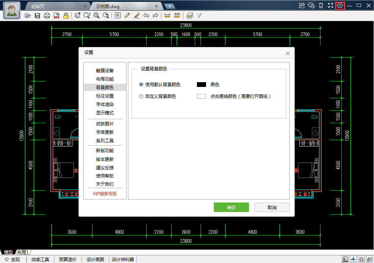Open 新版功能 settings category
374x263 pixels.
point(105,151)
